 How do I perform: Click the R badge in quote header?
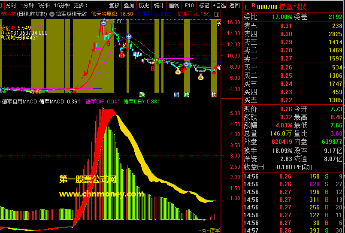(x=254, y=5)
